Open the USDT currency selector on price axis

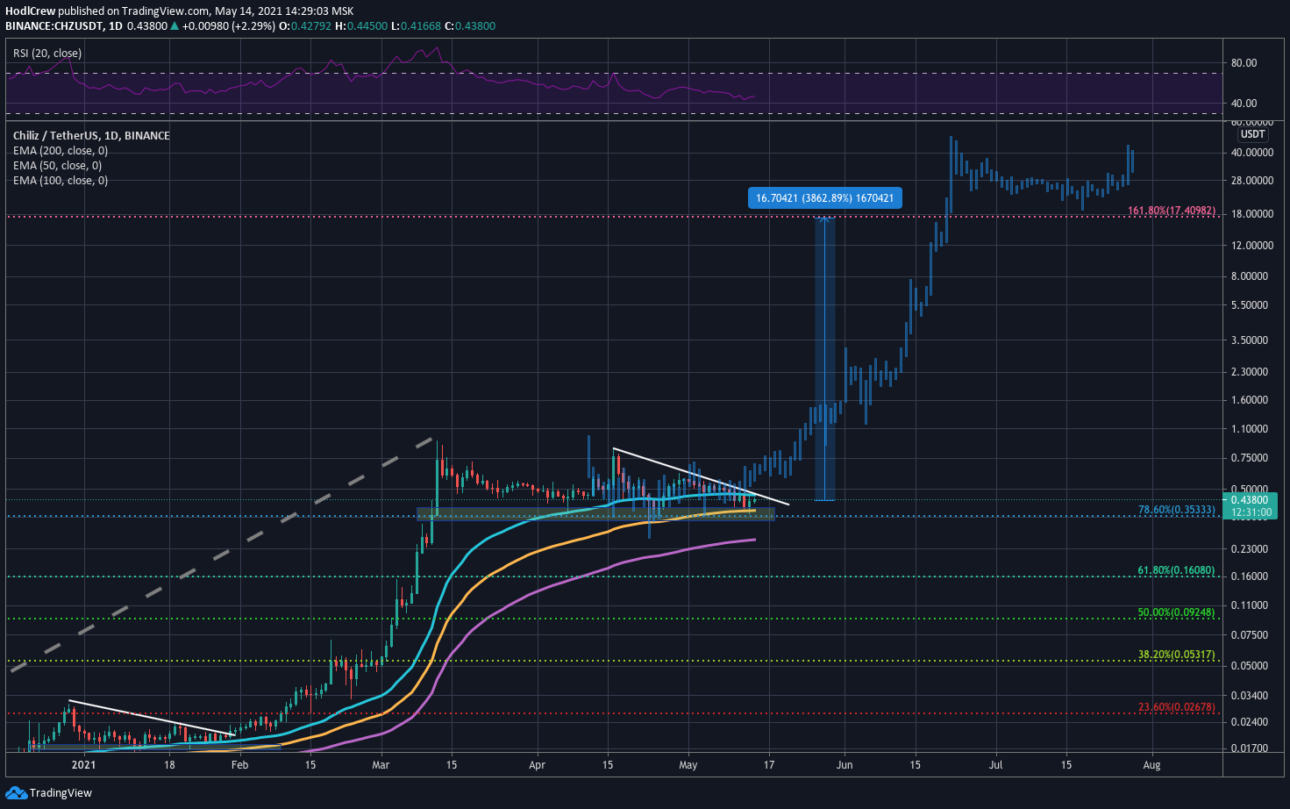point(1252,134)
